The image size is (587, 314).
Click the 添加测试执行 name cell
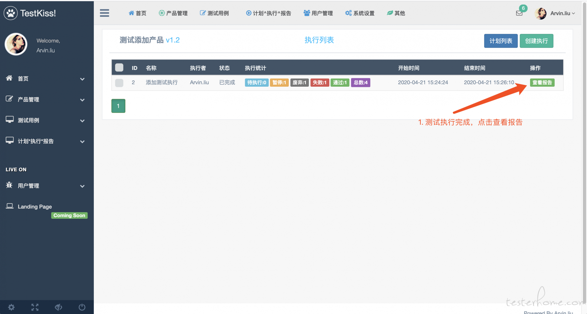tap(161, 82)
